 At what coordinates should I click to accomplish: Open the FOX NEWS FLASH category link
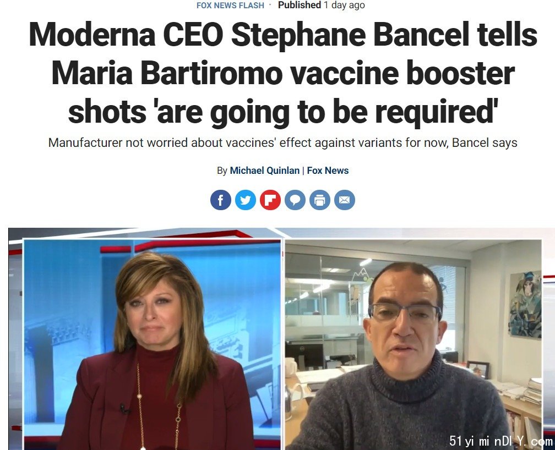230,6
